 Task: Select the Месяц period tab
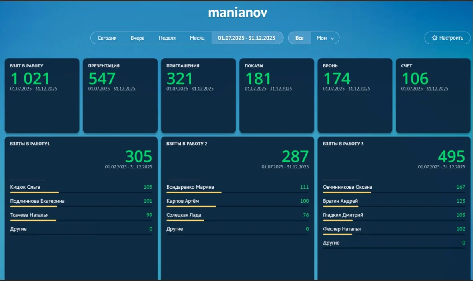pyautogui.click(x=196, y=38)
